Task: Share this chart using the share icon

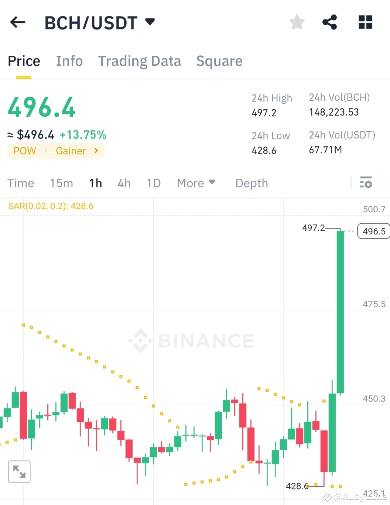Action: point(330,22)
